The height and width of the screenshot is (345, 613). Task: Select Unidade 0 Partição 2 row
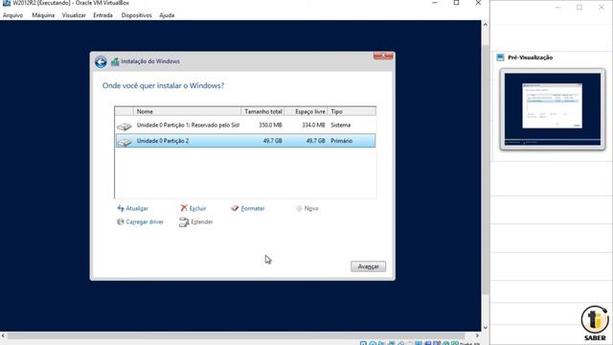coord(245,141)
